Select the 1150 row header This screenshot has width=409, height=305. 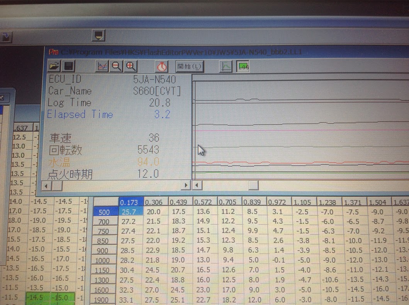(x=104, y=270)
